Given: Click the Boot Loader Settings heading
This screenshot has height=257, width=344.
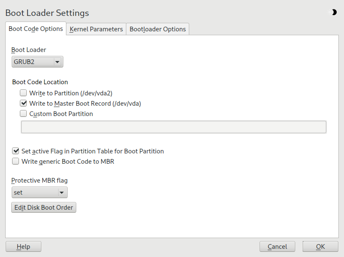Looking at the screenshot, I should [x=47, y=13].
